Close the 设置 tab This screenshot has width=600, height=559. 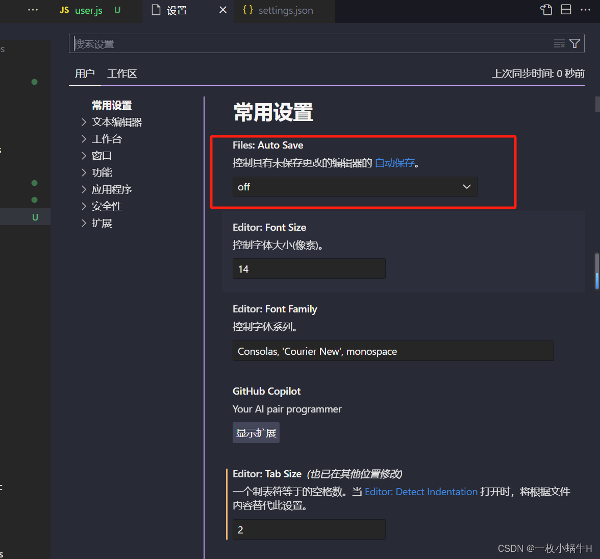tap(222, 10)
